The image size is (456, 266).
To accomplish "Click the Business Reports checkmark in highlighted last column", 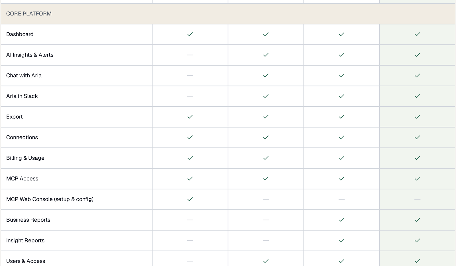I will coord(418,220).
